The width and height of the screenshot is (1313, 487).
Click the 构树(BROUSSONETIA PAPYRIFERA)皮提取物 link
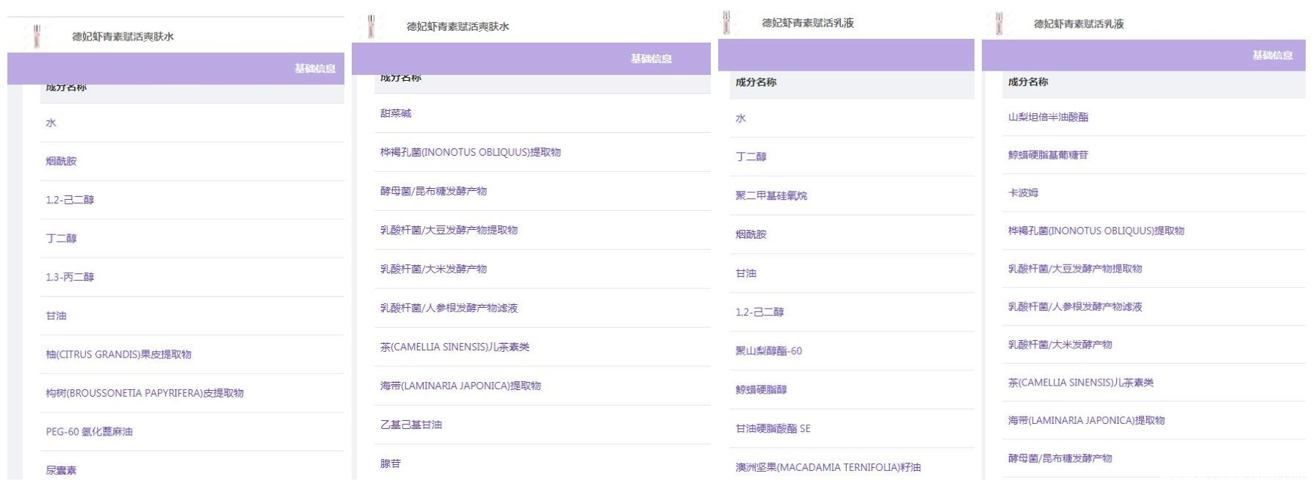coord(145,393)
